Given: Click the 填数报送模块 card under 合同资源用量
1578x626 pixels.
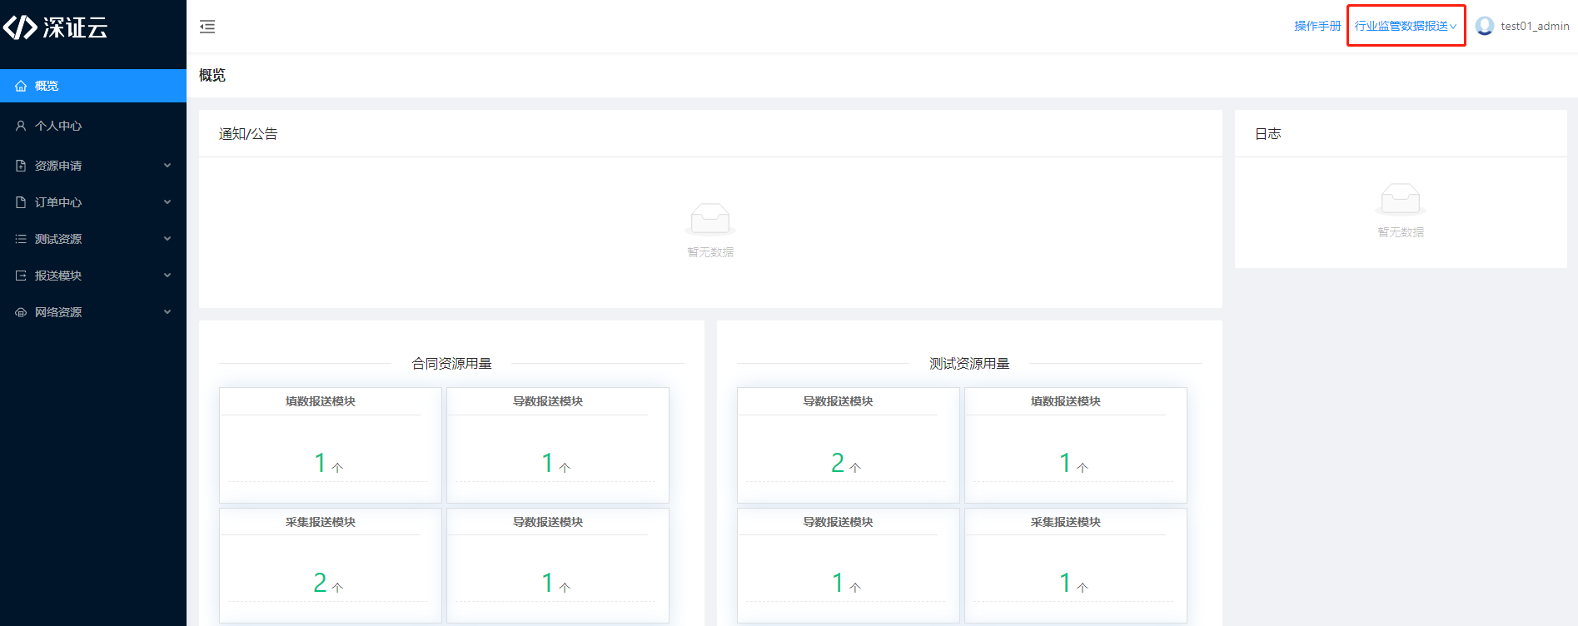Looking at the screenshot, I should point(330,445).
